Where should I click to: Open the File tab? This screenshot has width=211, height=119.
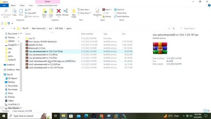(4, 5)
